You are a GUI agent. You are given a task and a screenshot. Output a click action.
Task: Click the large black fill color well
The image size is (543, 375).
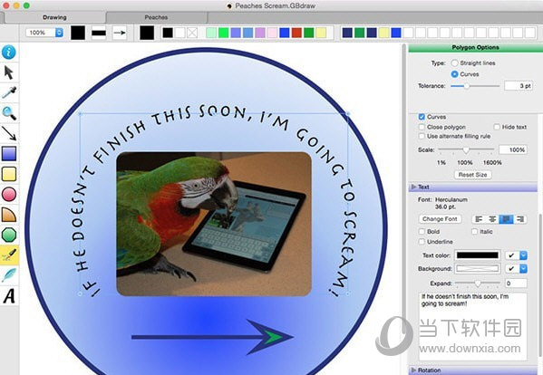pos(147,33)
